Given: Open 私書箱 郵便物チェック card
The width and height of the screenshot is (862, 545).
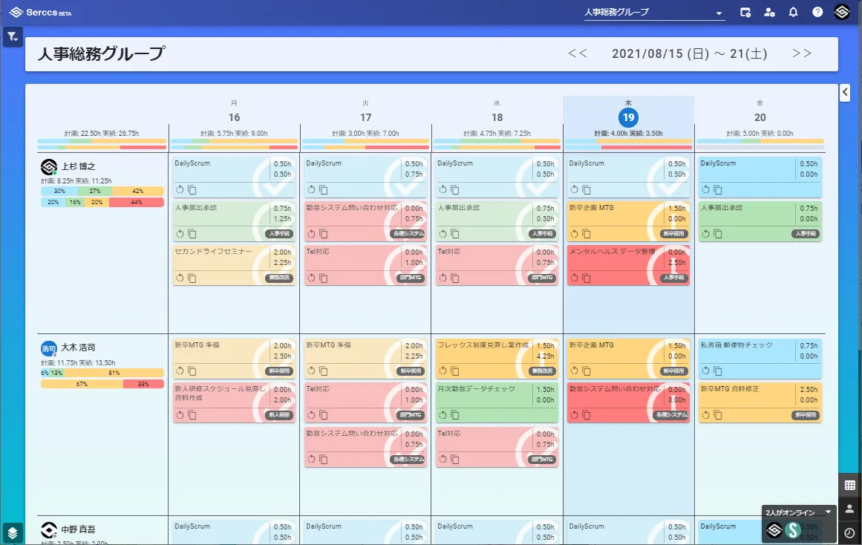Looking at the screenshot, I should tap(760, 359).
